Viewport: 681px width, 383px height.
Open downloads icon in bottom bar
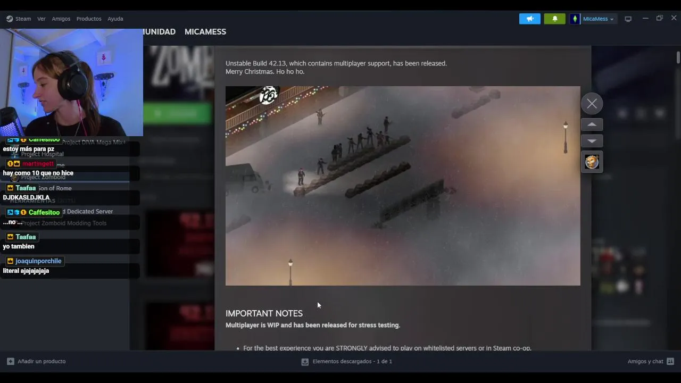coord(305,362)
